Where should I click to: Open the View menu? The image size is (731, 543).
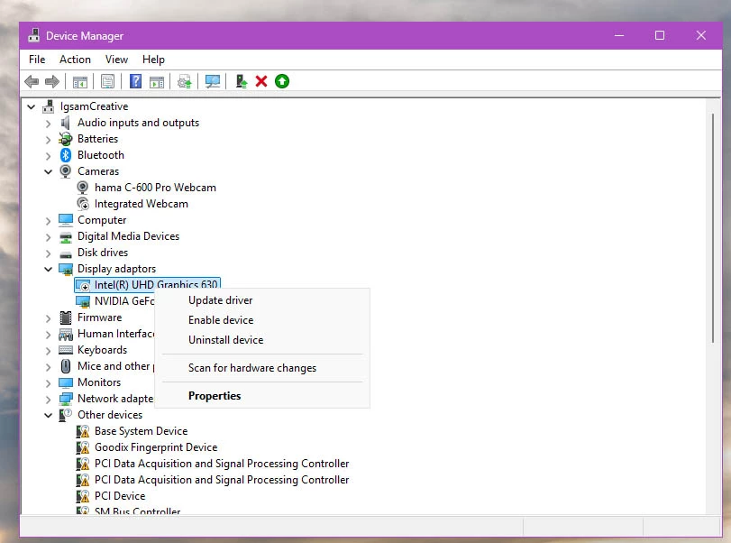tap(116, 60)
